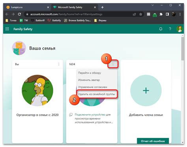This screenshot has height=147, width=187.
Task: Open the help question mark icon
Action: (x=170, y=29)
